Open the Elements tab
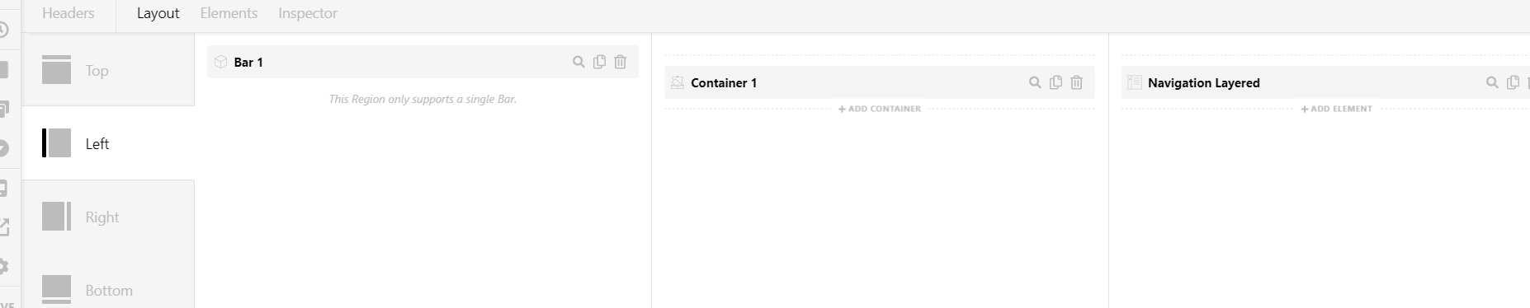Screen dimensions: 1530x308 (229, 13)
